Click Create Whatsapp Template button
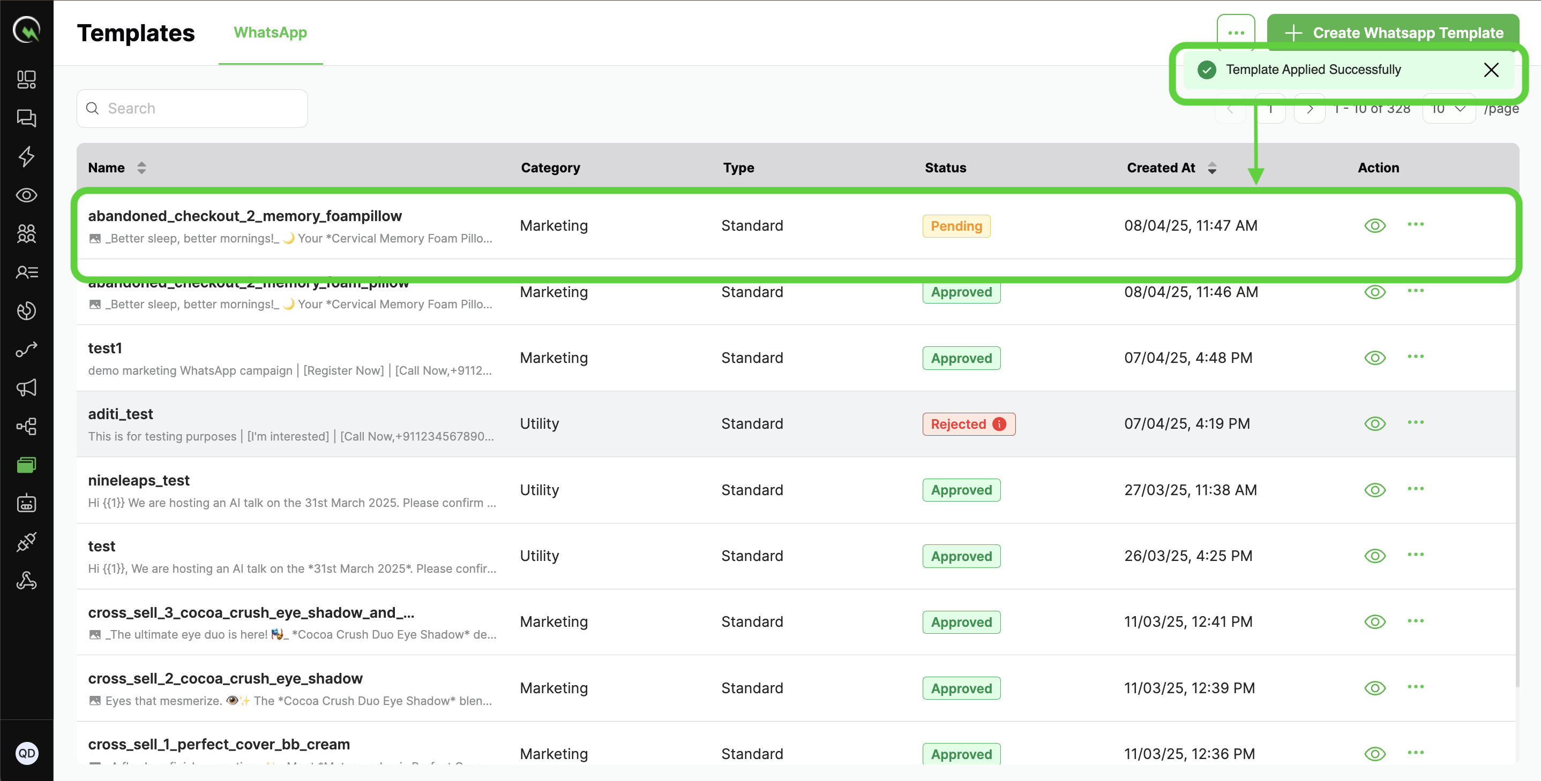 click(1393, 33)
